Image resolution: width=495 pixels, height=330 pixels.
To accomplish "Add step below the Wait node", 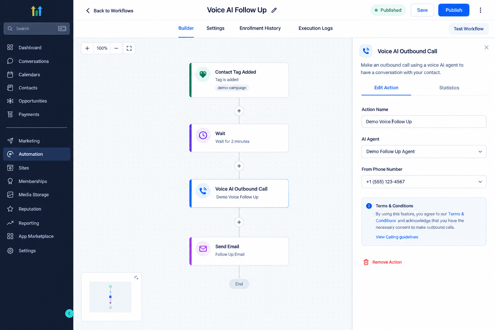I will [239, 166].
